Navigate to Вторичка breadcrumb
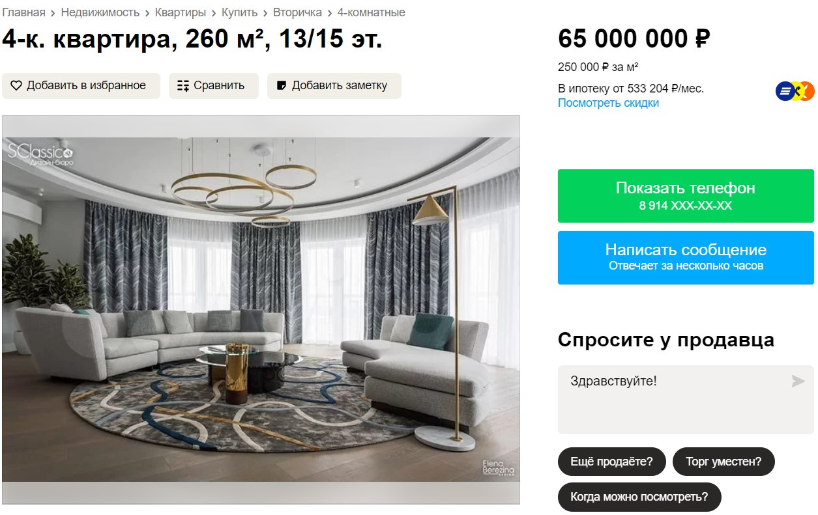Image resolution: width=818 pixels, height=515 pixels. pos(297,12)
